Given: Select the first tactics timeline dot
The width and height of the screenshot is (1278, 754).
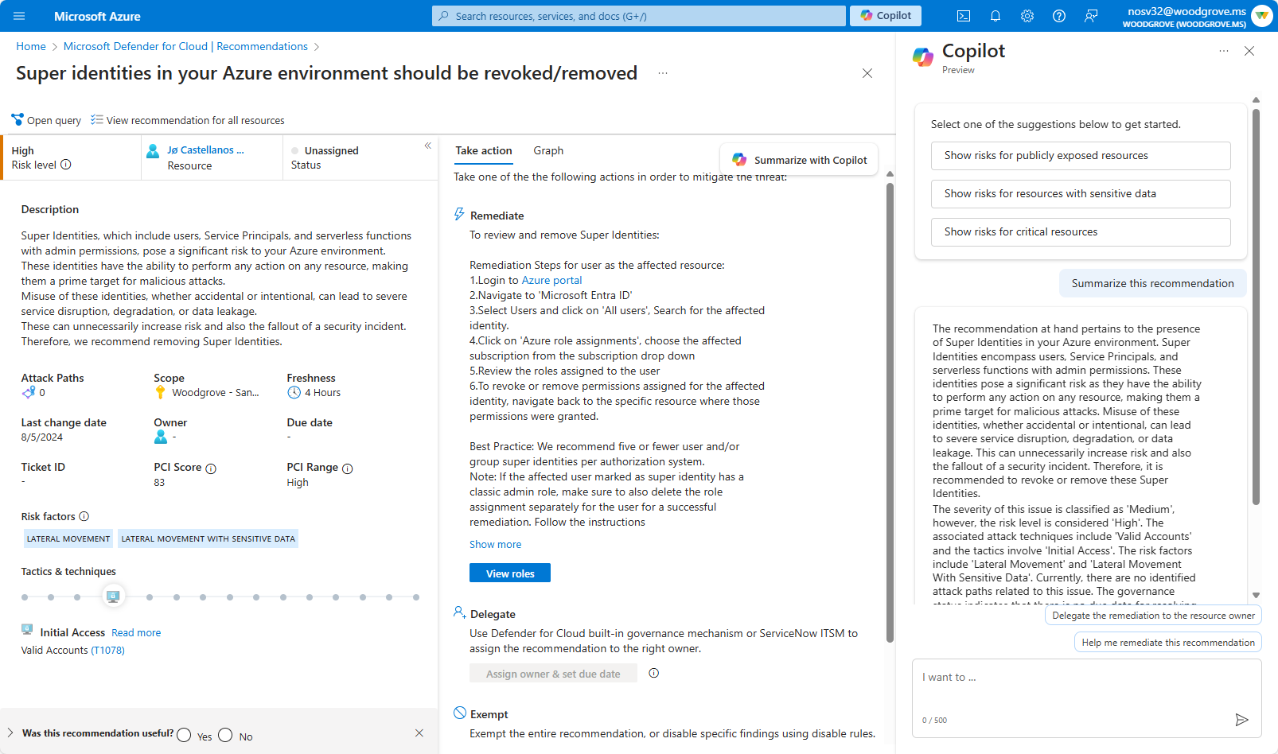Looking at the screenshot, I should click(25, 597).
